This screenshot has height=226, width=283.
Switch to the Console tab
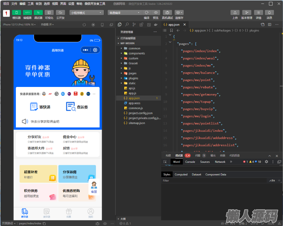coord(190,162)
